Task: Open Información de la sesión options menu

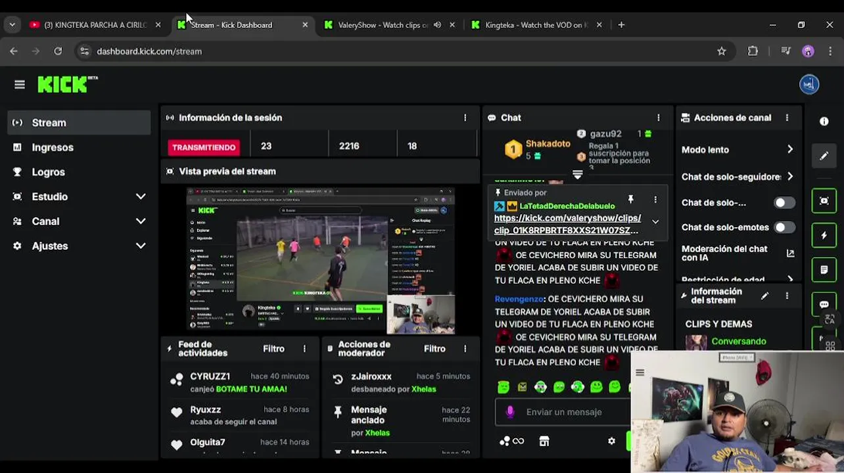Action: tap(465, 118)
